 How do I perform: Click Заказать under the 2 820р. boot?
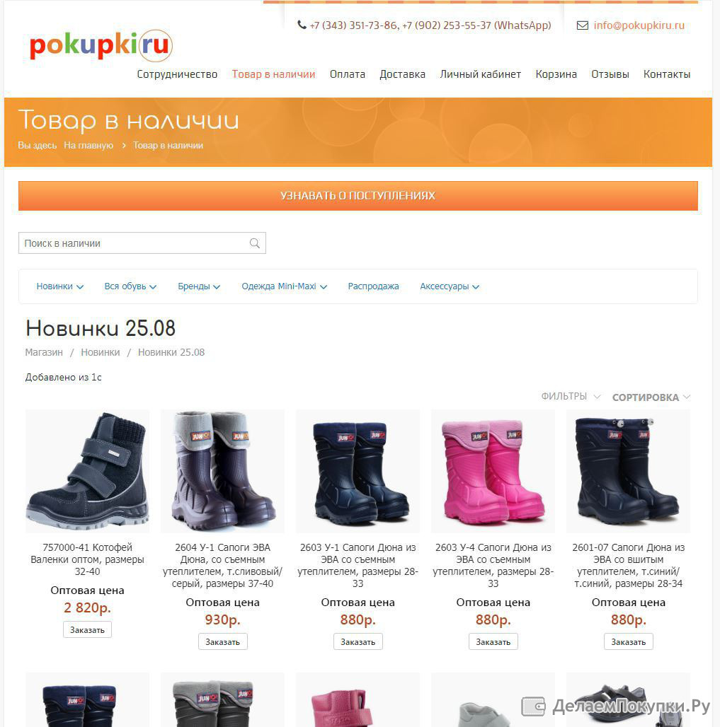coord(87,629)
